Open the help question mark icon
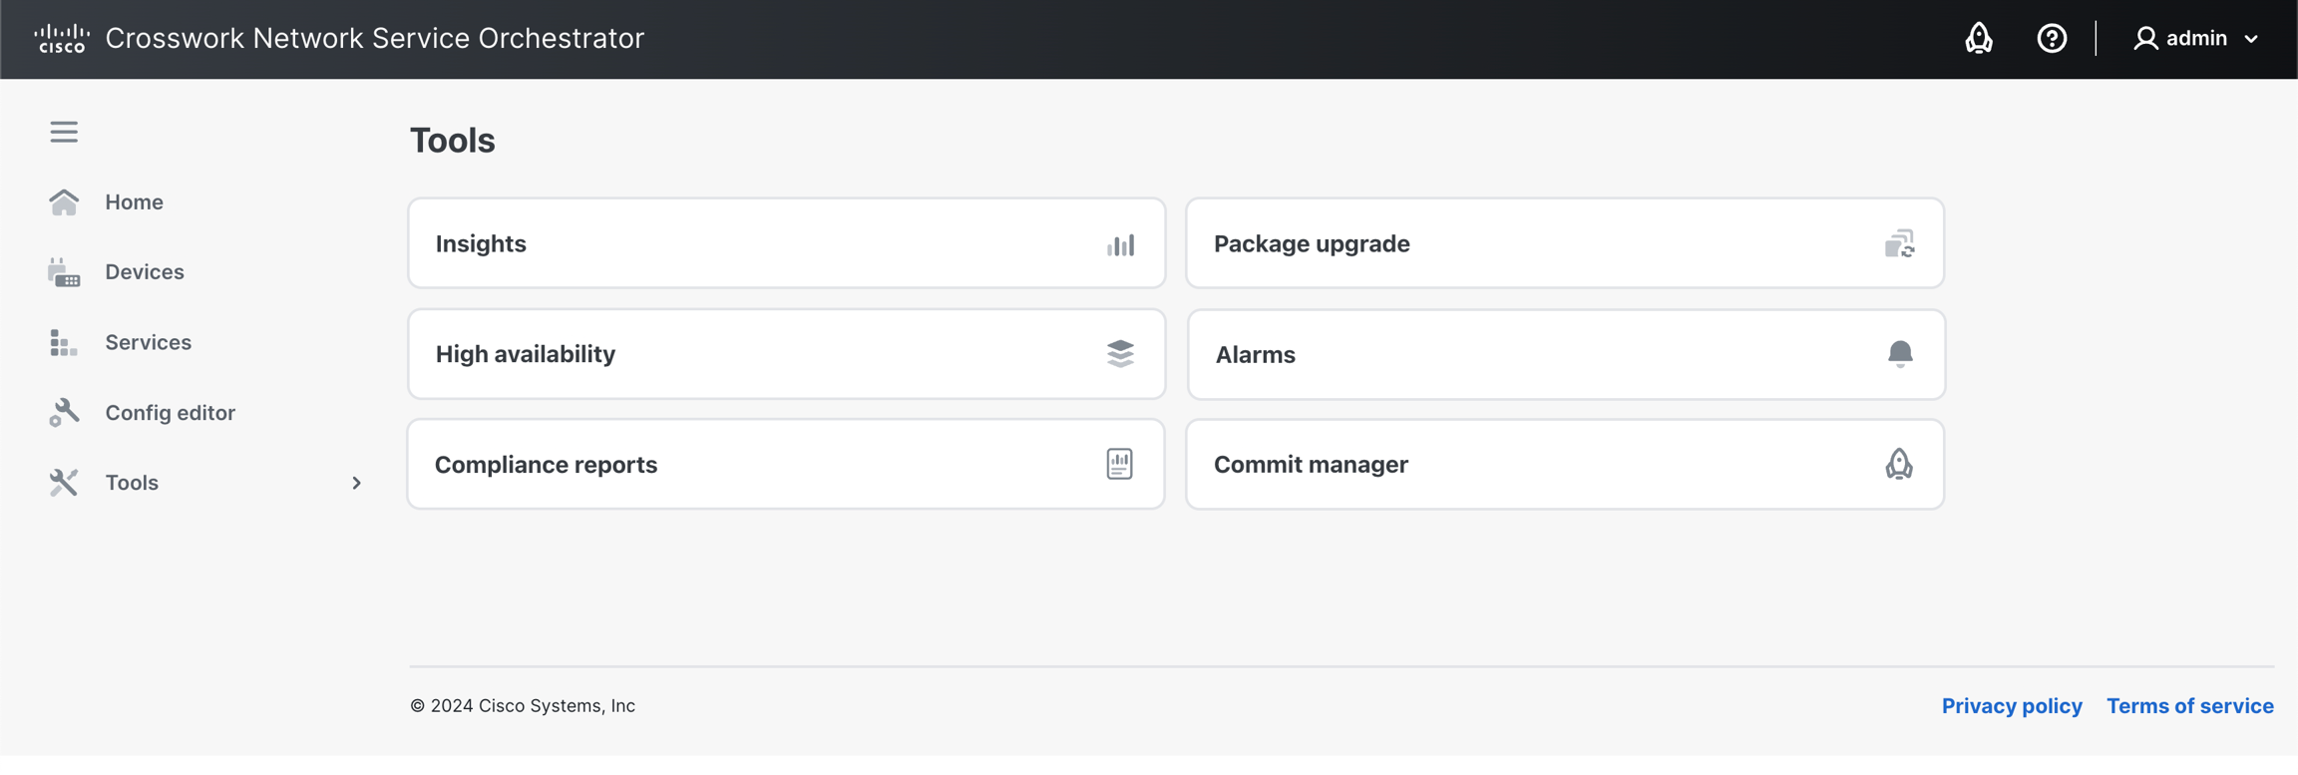This screenshot has width=2298, height=775. point(2051,39)
